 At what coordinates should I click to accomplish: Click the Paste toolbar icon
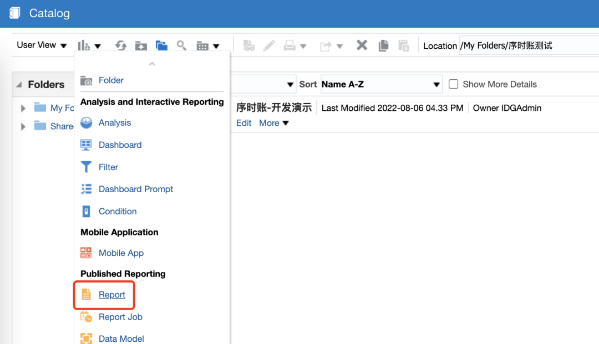(403, 45)
